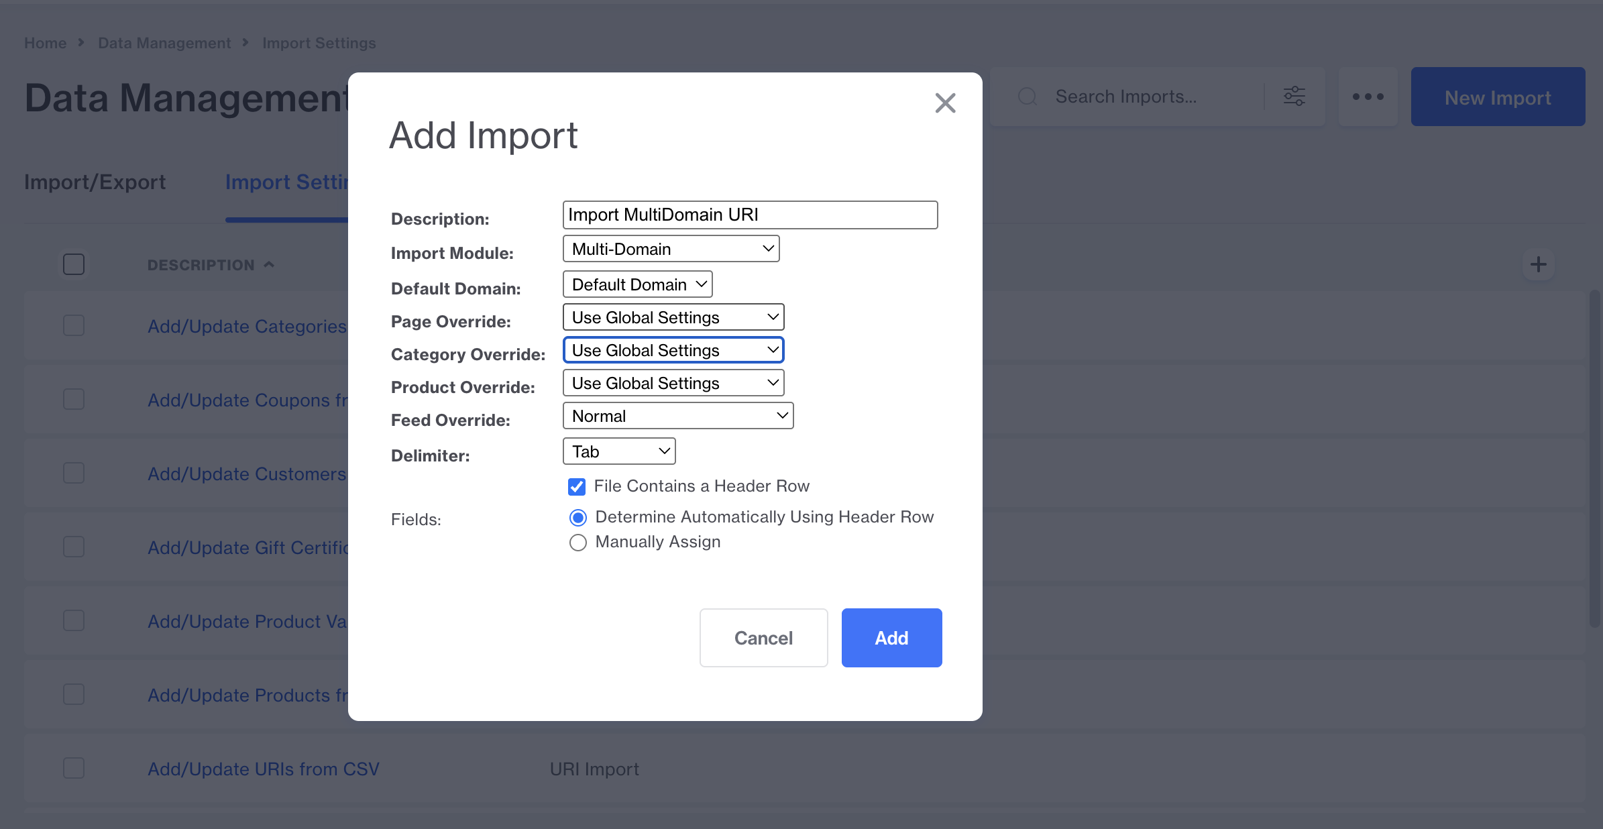Click the Add button
The height and width of the screenshot is (829, 1603).
(891, 638)
